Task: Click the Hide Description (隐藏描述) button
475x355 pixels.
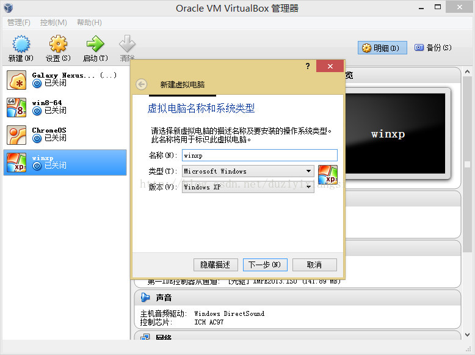Action: point(216,265)
